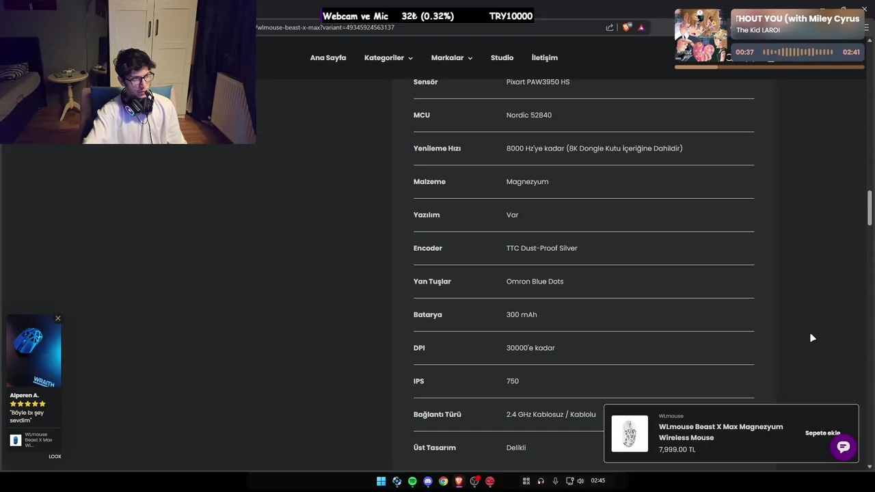Click the Yan Tuşlar row label
The height and width of the screenshot is (492, 875).
(x=432, y=282)
